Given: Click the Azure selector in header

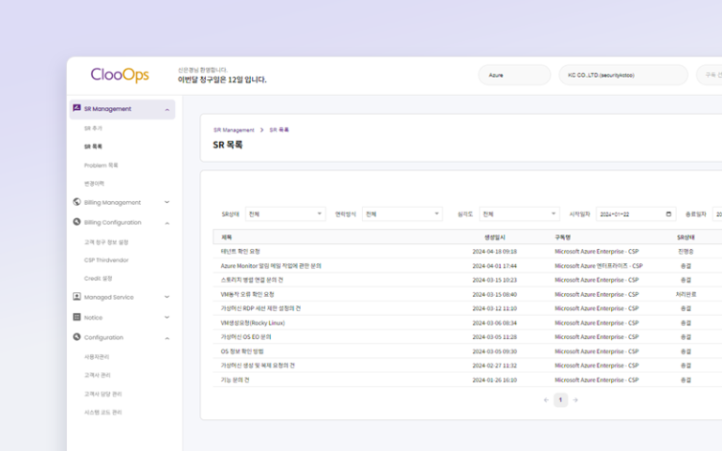Looking at the screenshot, I should coord(513,74).
